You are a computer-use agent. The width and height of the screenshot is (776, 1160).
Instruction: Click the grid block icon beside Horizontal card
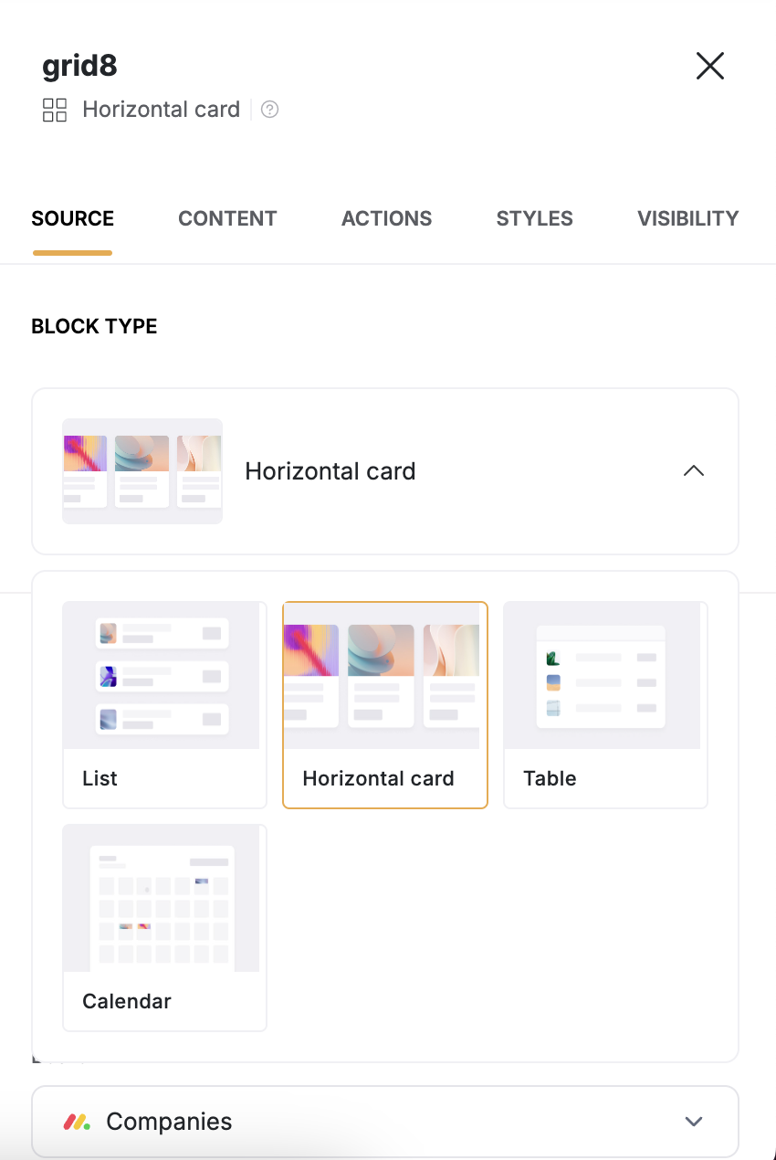pyautogui.click(x=55, y=111)
